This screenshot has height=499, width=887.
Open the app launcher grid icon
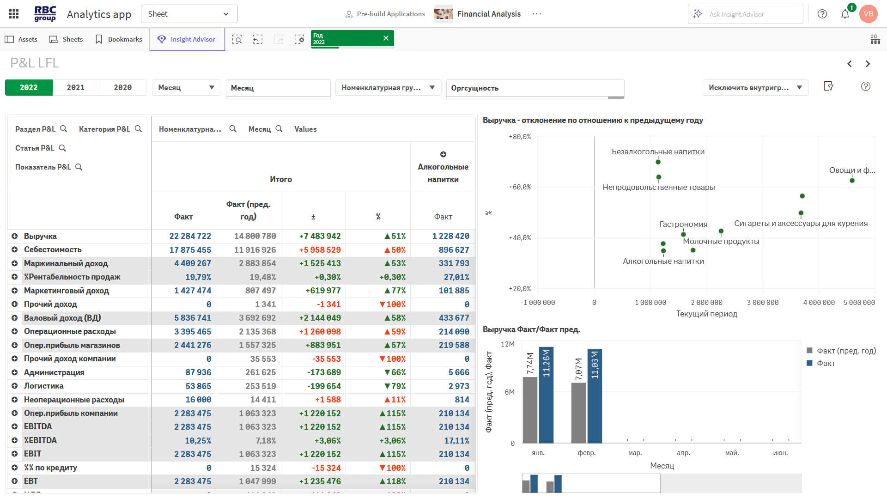(x=14, y=14)
